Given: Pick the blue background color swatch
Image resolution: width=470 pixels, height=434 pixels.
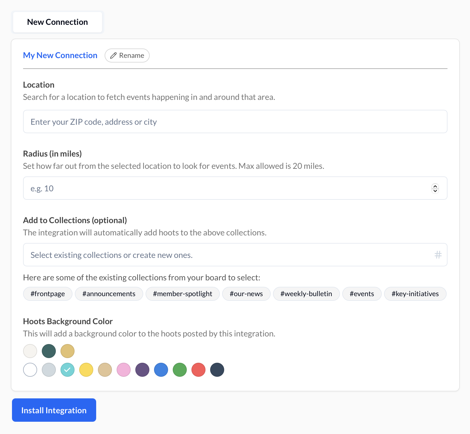Looking at the screenshot, I should pos(161,370).
